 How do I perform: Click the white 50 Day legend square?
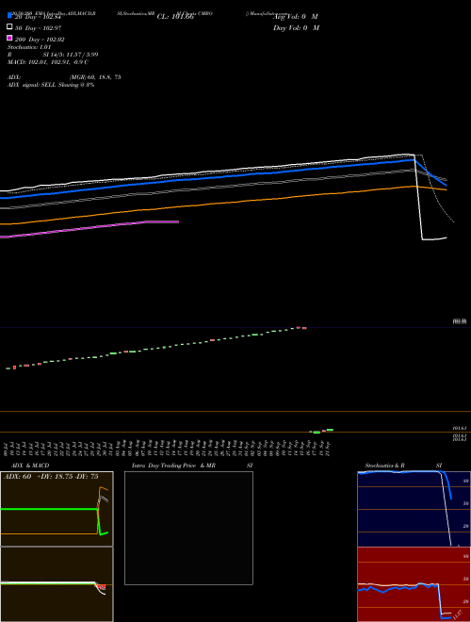coord(9,27)
